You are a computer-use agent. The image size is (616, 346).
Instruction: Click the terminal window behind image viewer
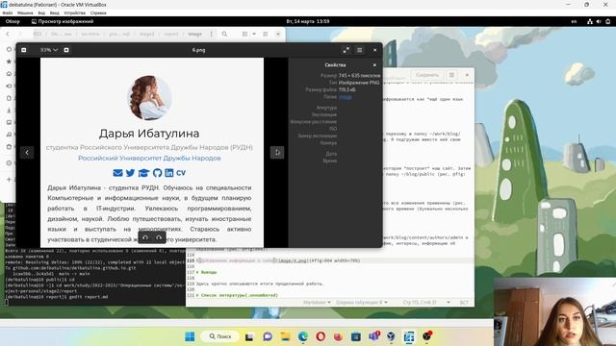tap(94, 277)
